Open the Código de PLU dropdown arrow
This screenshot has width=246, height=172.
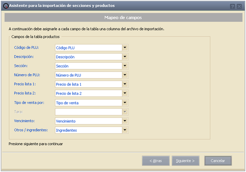125,48
